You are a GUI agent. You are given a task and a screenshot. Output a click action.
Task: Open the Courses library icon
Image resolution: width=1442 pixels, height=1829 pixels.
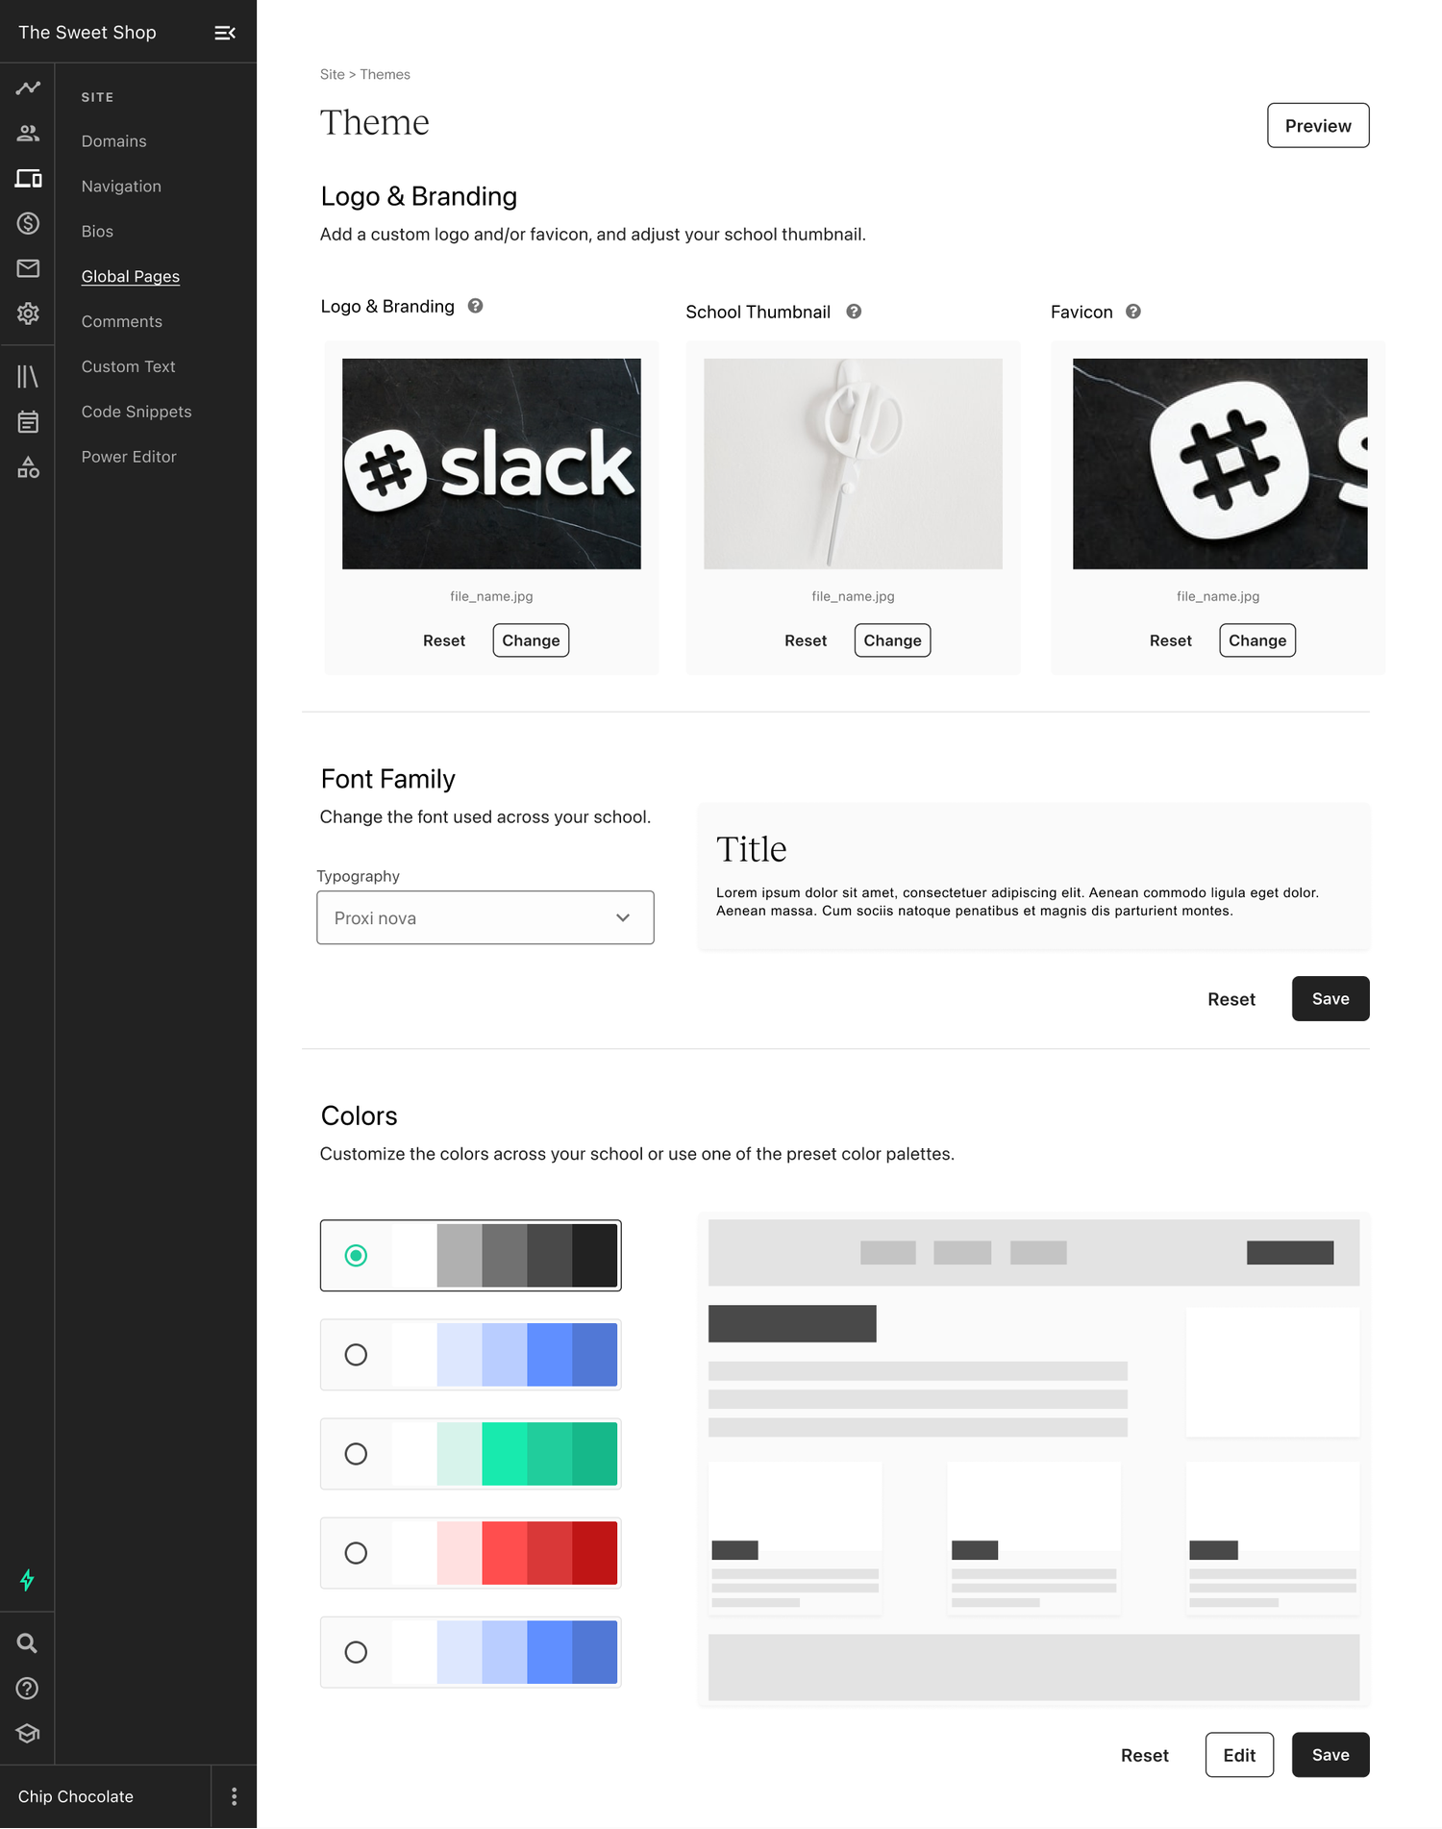coord(28,376)
